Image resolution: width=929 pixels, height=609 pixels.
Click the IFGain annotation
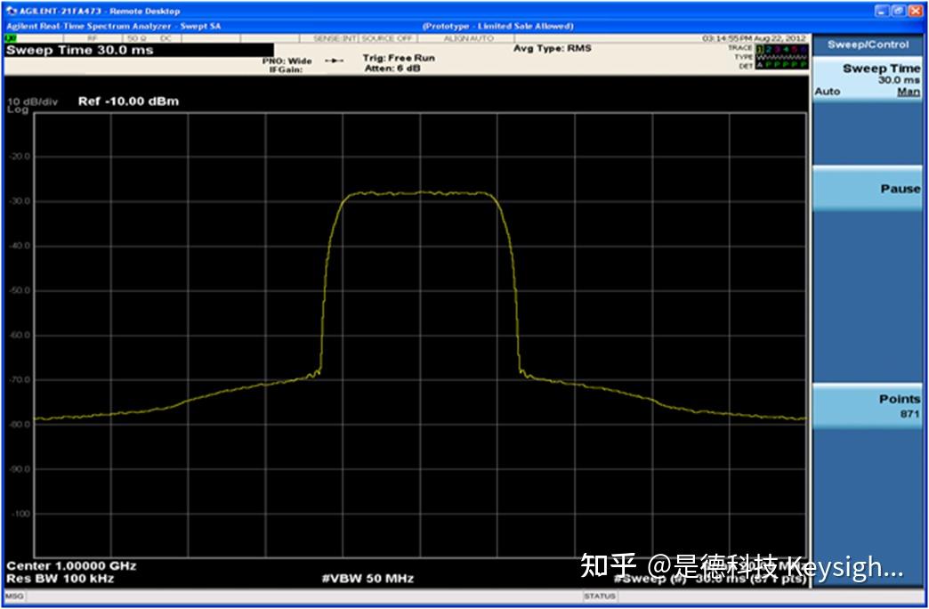(287, 70)
